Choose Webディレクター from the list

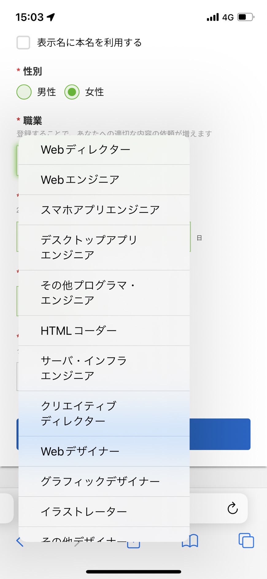click(x=104, y=150)
